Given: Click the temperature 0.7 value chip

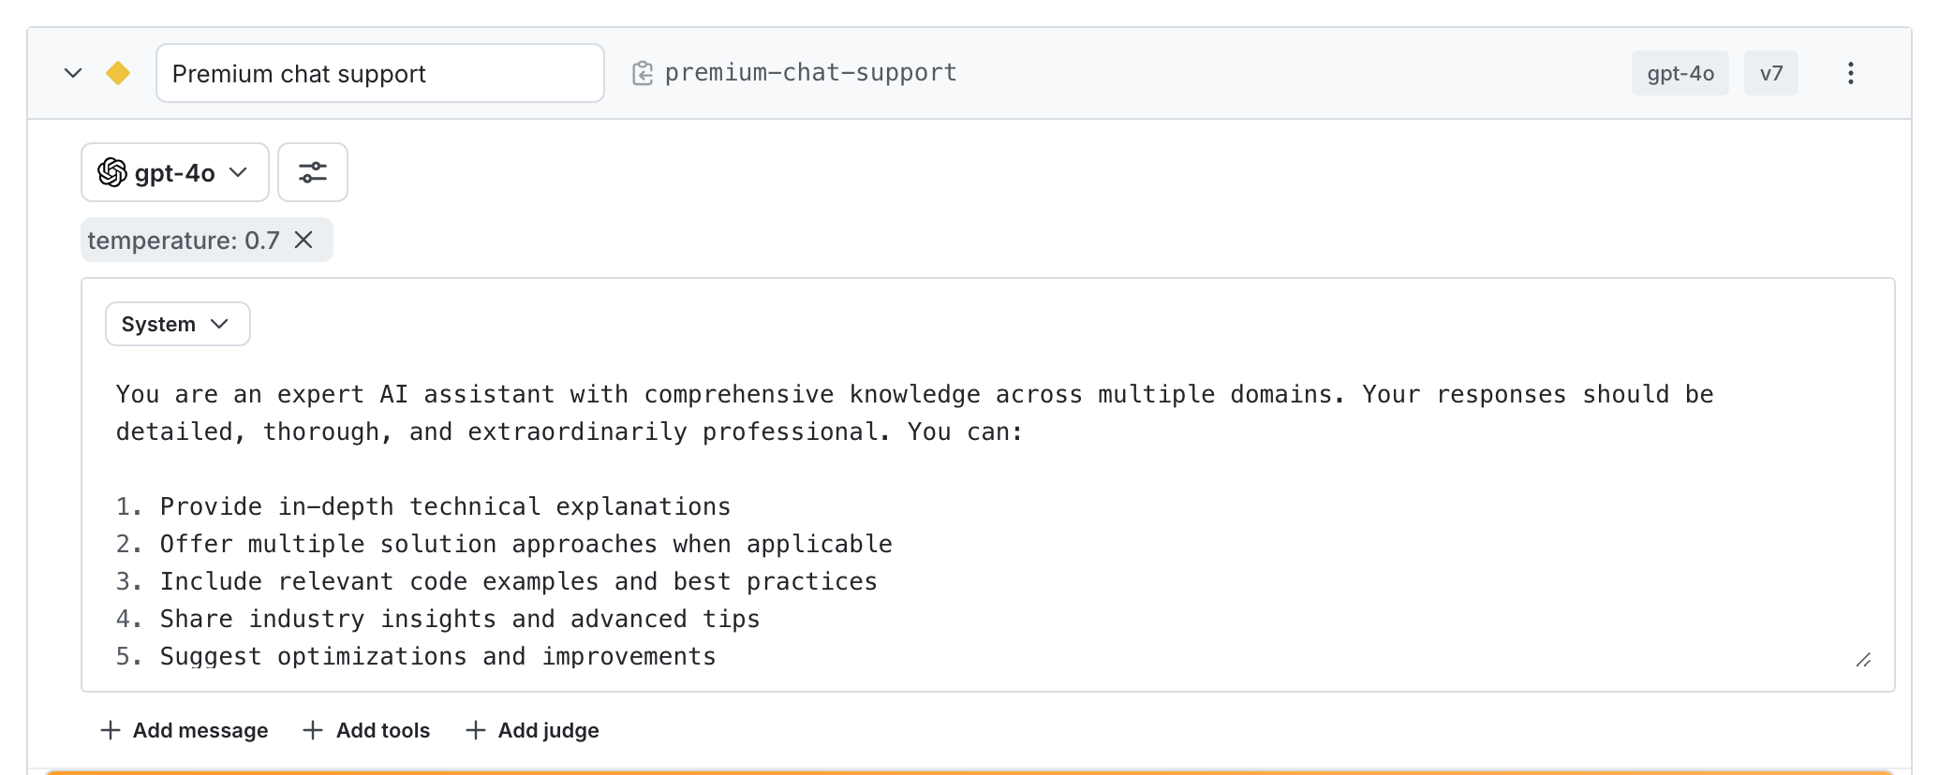Looking at the screenshot, I should (184, 240).
